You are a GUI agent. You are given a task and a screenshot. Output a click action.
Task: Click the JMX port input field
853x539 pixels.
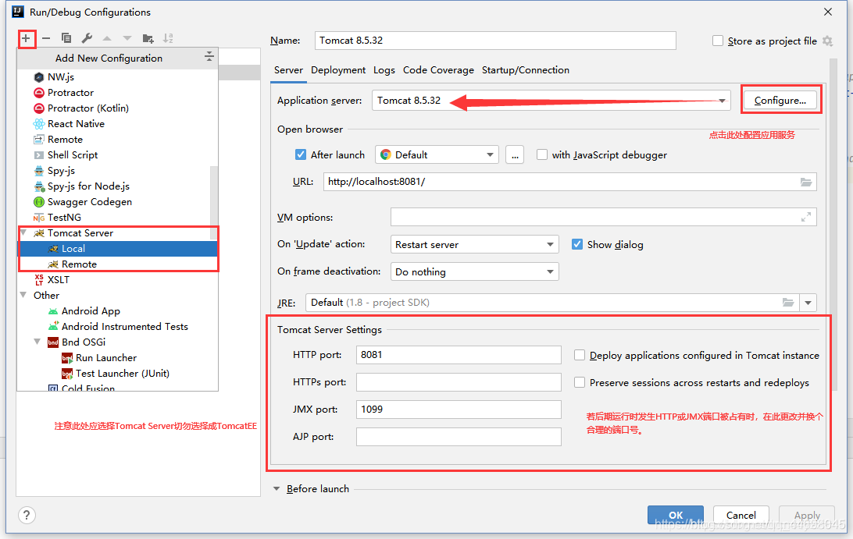[459, 410]
